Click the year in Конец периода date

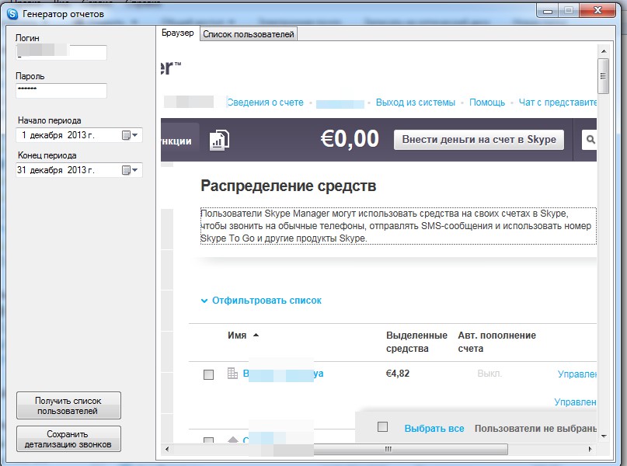coord(77,170)
